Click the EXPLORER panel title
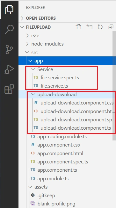 36,7
